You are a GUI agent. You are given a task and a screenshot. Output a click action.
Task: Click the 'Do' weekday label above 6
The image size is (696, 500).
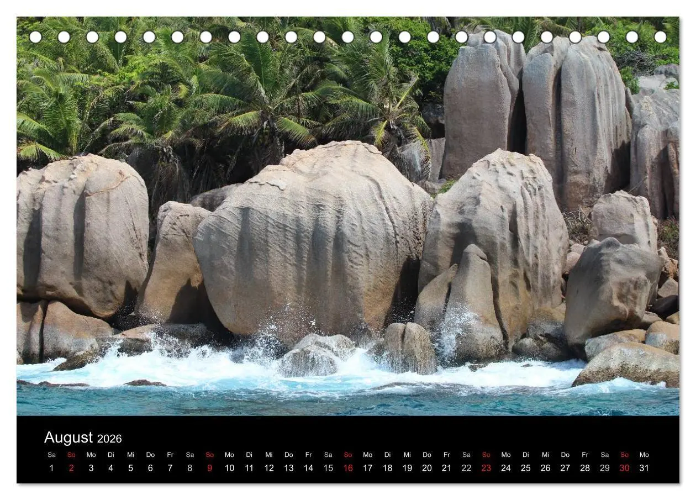(150, 455)
